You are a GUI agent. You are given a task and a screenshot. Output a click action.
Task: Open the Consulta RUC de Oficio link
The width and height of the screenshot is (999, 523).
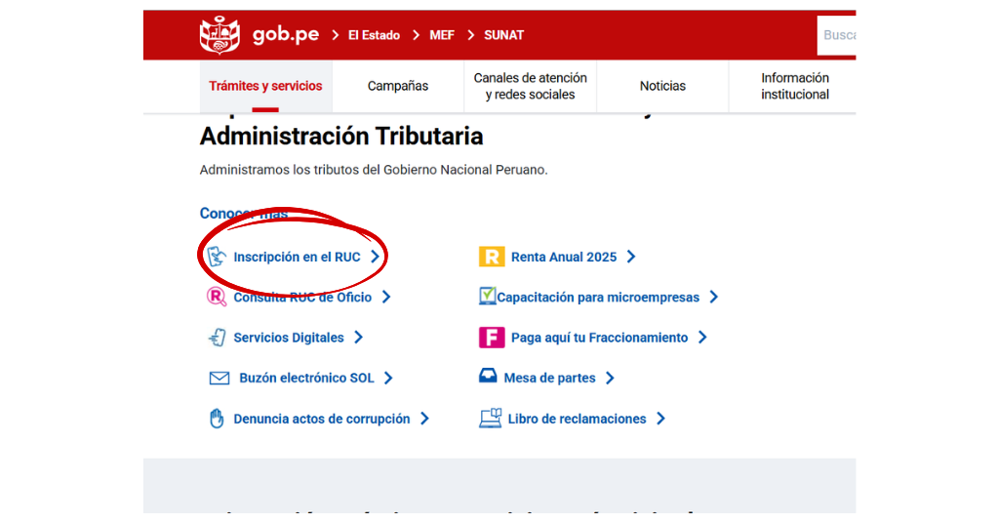click(x=302, y=297)
